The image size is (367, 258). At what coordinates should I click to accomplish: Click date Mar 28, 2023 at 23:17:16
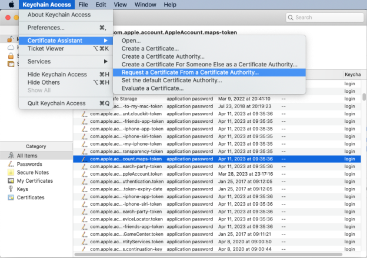245,174
